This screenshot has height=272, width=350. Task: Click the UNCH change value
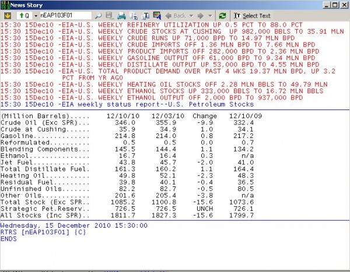coord(205,209)
